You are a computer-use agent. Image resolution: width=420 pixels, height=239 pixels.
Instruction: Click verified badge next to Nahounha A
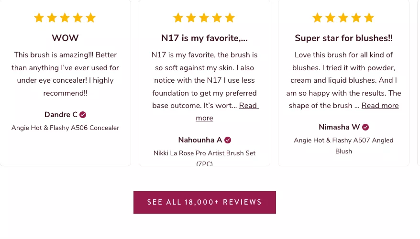point(228,140)
